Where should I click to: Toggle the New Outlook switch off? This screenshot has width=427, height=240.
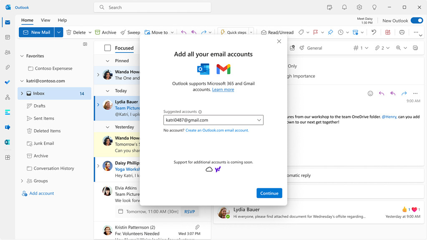click(416, 20)
